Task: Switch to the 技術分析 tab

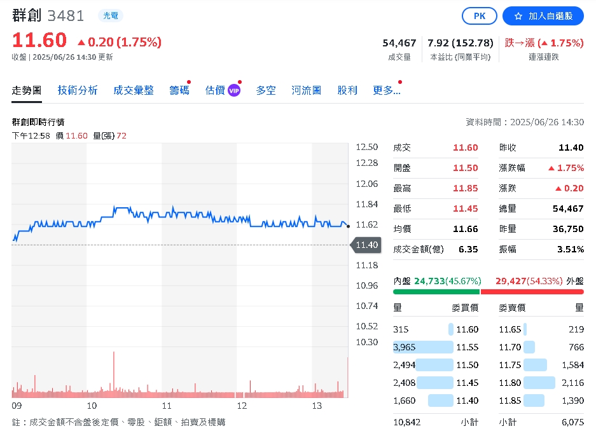Action: [77, 90]
